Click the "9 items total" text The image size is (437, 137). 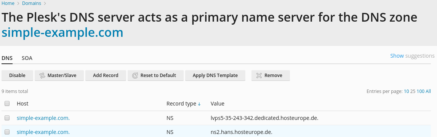point(15,91)
